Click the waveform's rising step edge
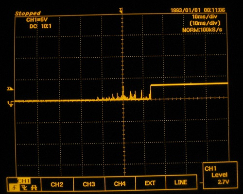Viewport: 243px width, 194px height. 151,92
